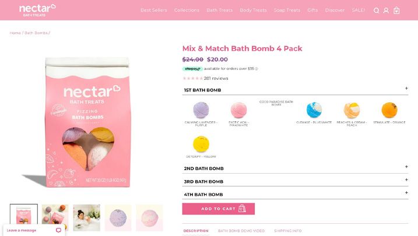Image resolution: width=418 pixels, height=236 pixels.
Task: Switch to Bath Bomb Demo Video tab
Action: pyautogui.click(x=241, y=231)
